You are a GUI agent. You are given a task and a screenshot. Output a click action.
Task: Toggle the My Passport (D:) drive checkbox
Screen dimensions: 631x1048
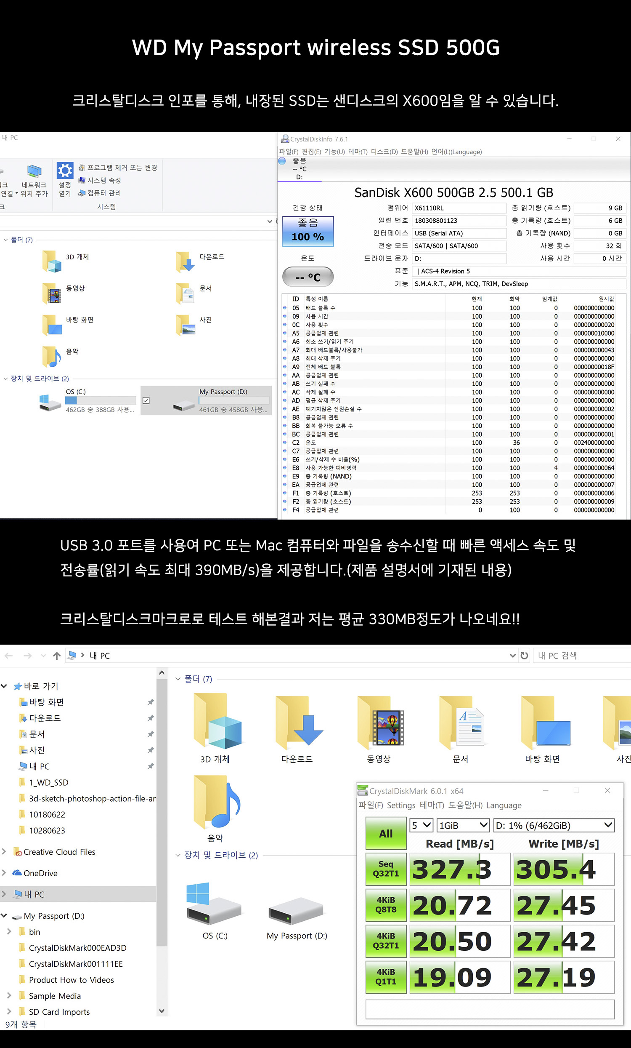146,400
